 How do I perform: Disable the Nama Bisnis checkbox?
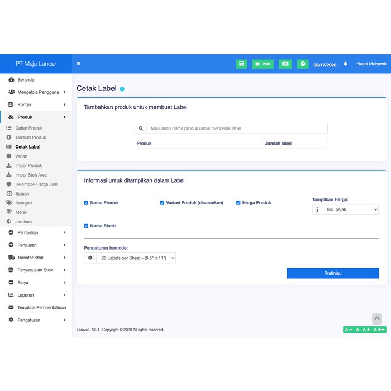(x=86, y=226)
